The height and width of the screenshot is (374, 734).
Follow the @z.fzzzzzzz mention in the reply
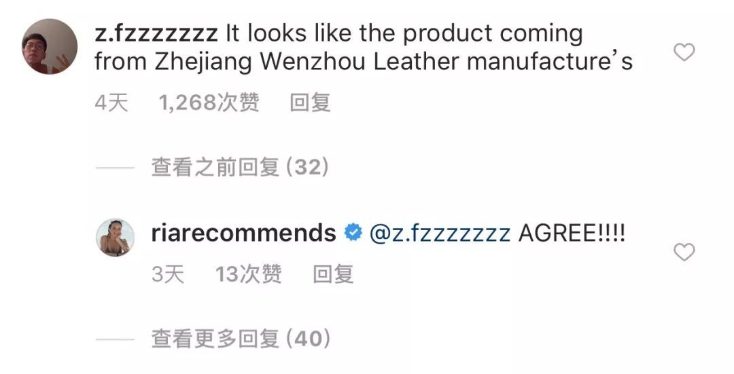click(440, 233)
